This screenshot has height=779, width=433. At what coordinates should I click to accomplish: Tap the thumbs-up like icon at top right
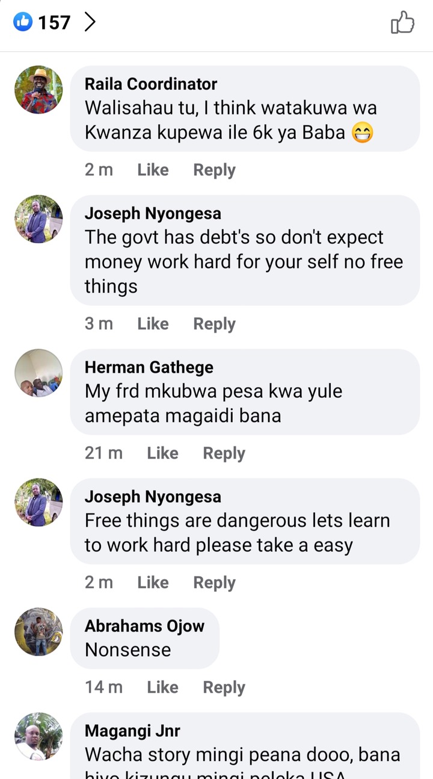click(x=402, y=23)
